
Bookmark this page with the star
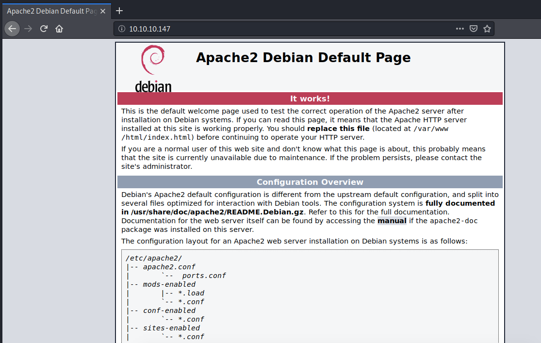(487, 29)
